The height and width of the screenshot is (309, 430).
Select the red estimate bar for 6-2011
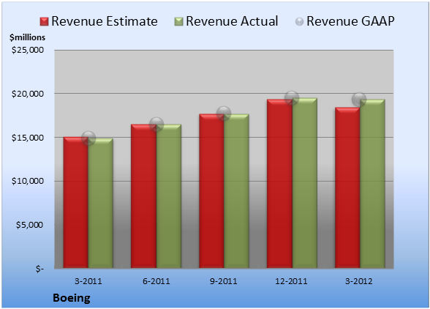[143, 196]
